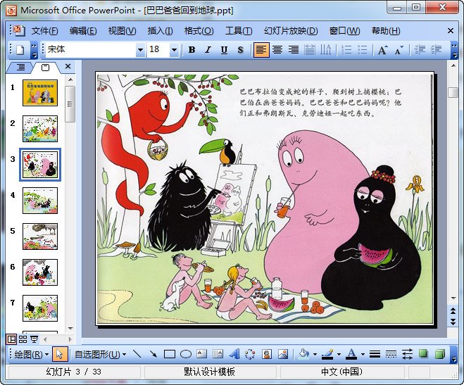Insert a vertical text box
The image size is (464, 385).
point(218,353)
